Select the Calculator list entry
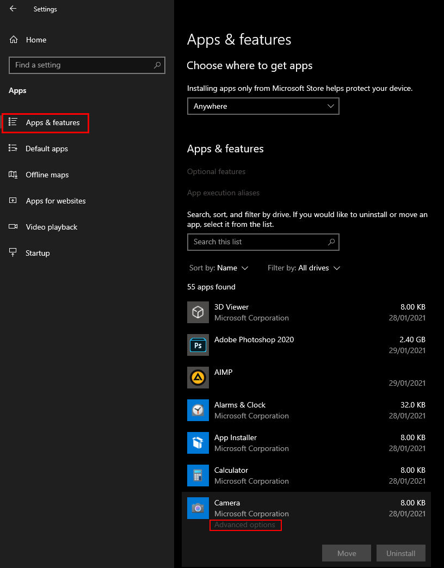This screenshot has width=444, height=568. [306, 476]
